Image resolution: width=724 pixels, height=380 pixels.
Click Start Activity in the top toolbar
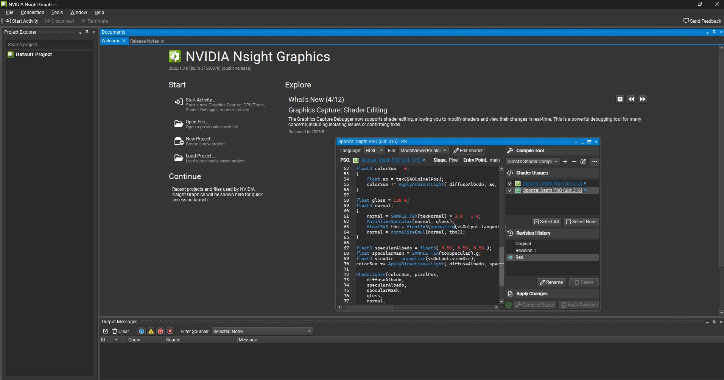22,21
